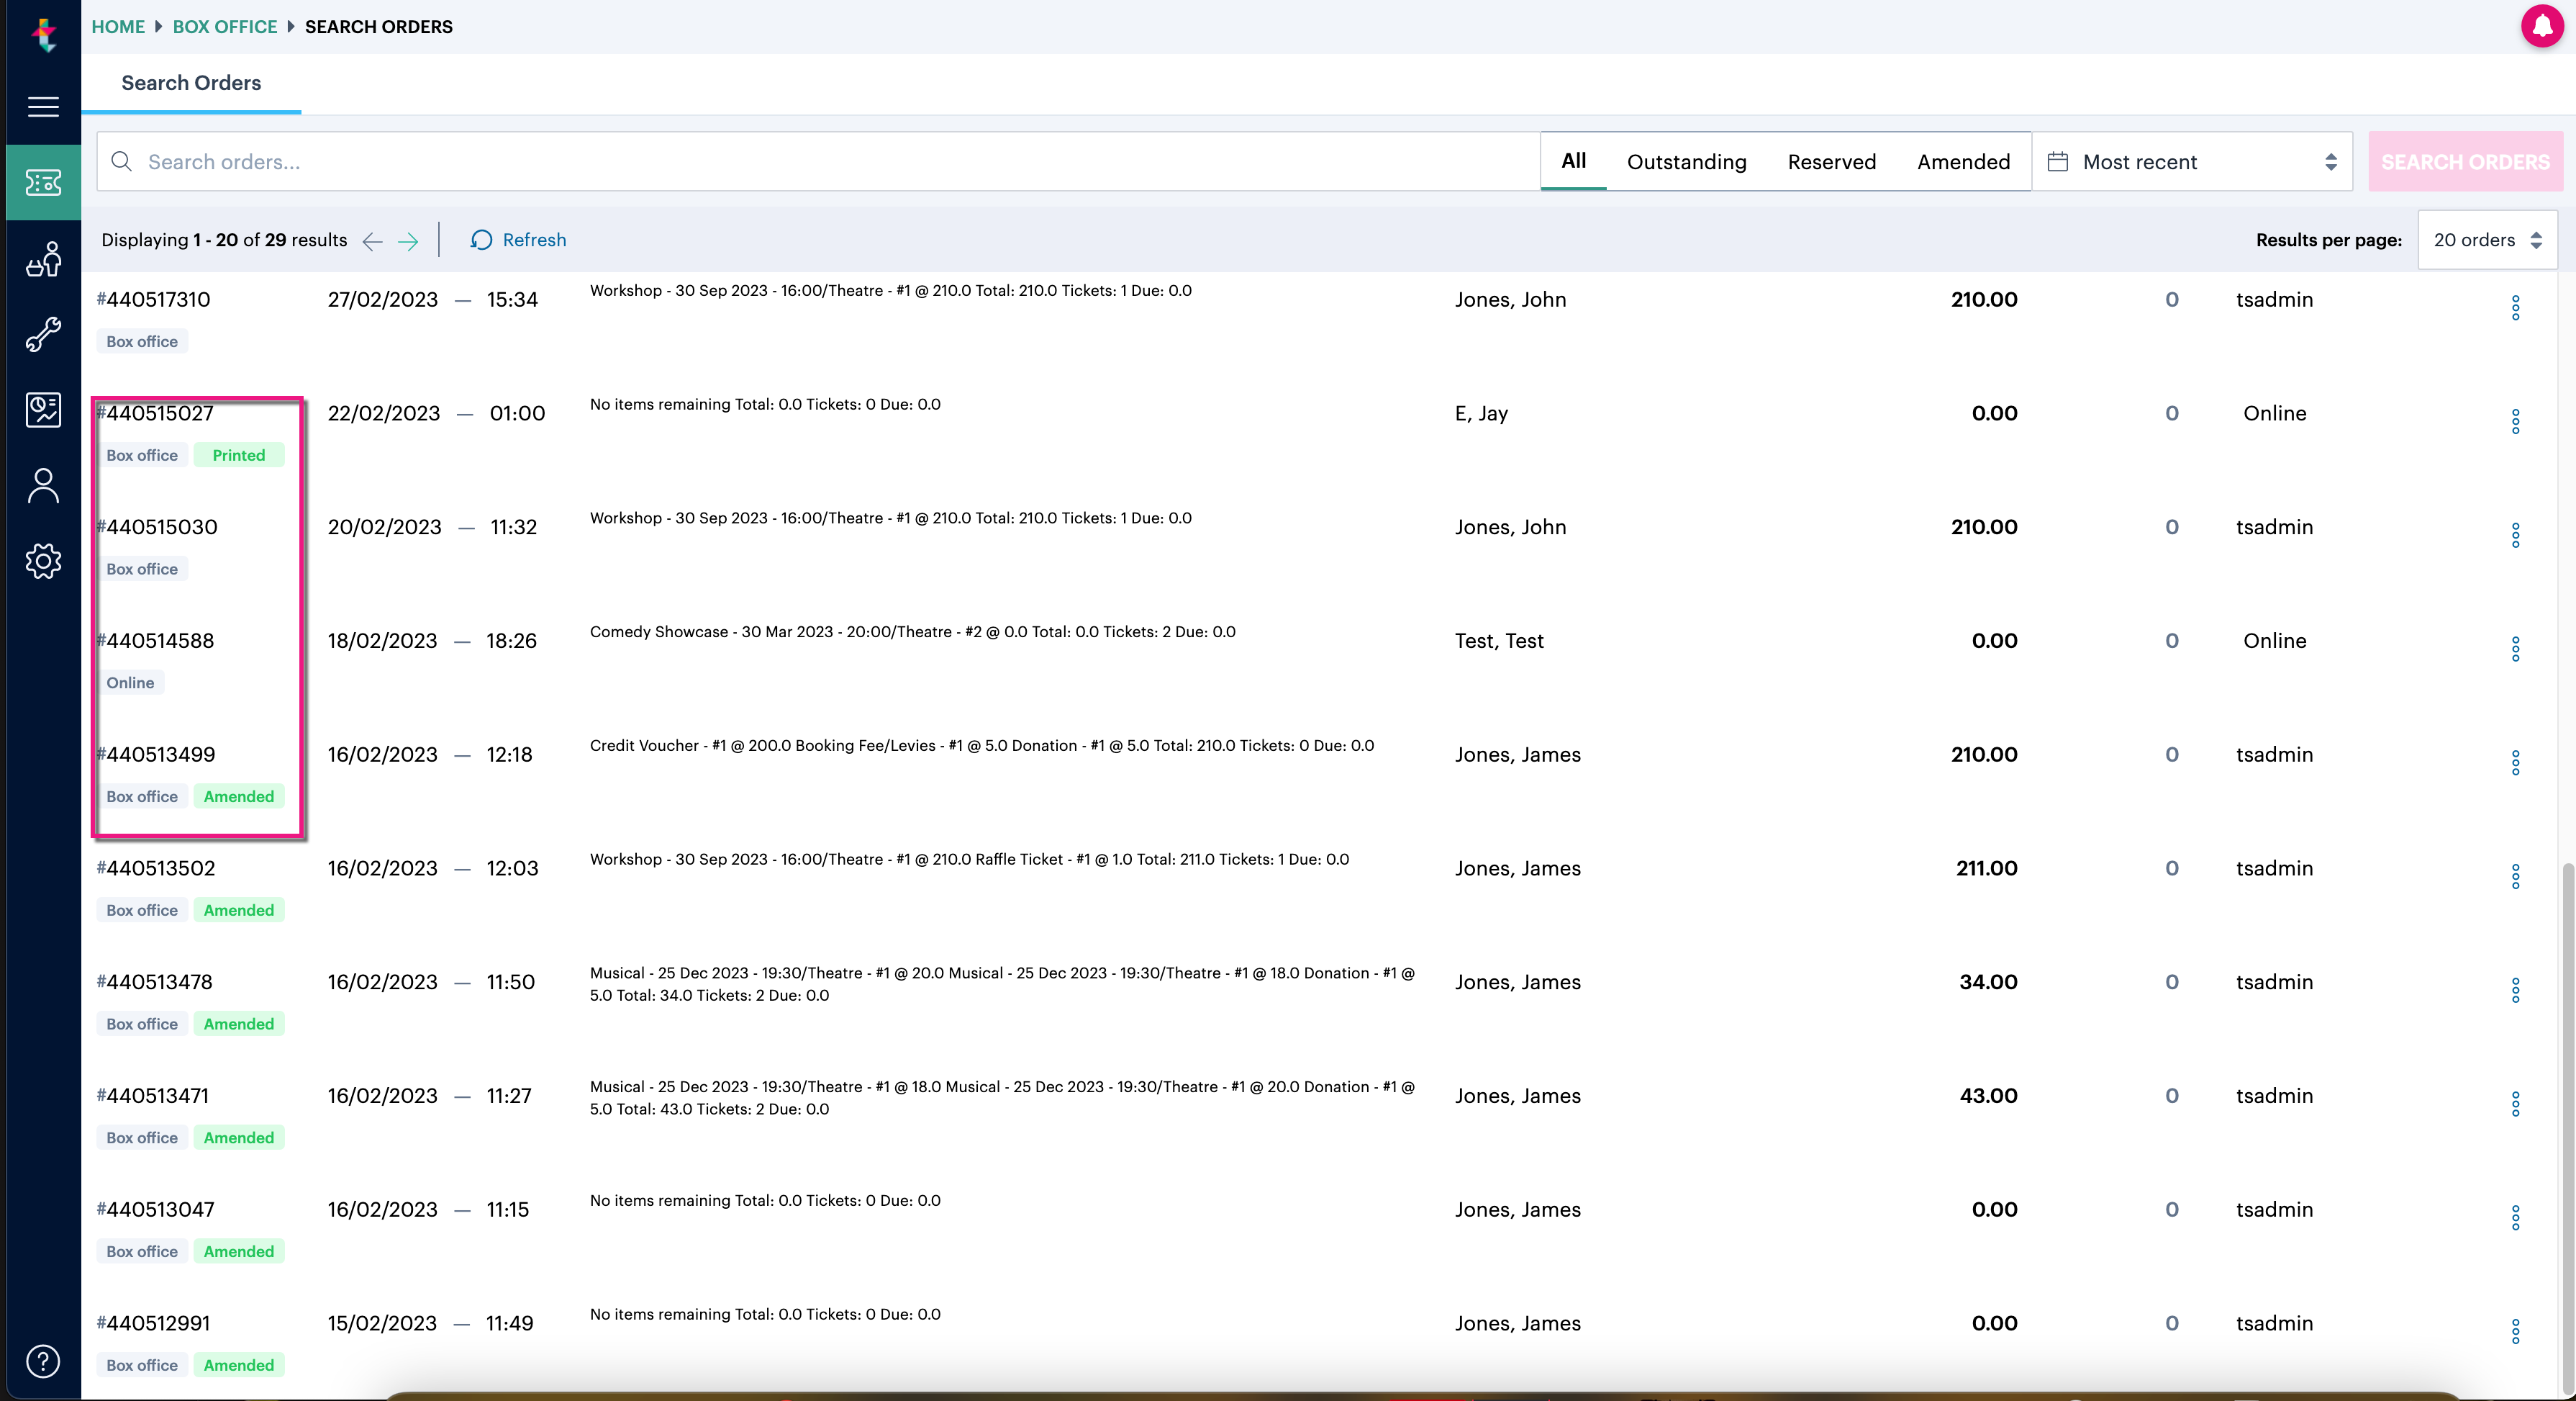Open the Search Orders tab

tap(191, 83)
